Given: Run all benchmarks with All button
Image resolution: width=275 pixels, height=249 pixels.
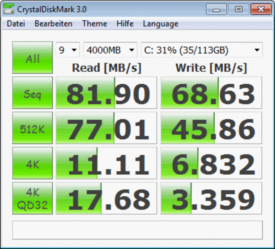Looking at the screenshot, I should pyautogui.click(x=32, y=57).
